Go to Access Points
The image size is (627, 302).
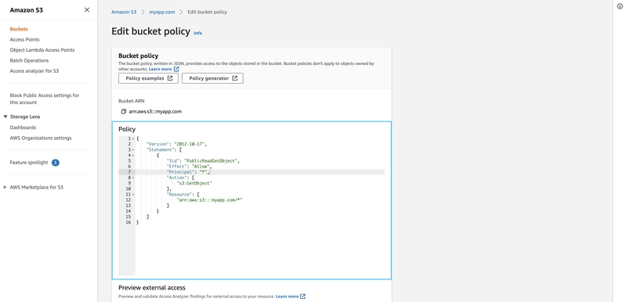24,39
